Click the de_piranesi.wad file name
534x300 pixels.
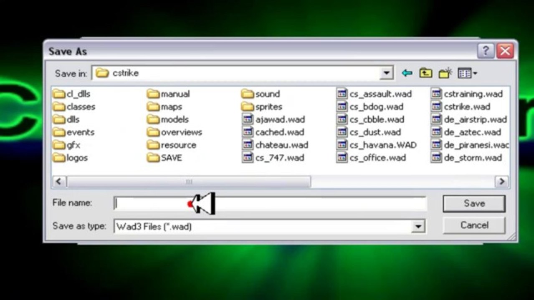click(x=476, y=145)
